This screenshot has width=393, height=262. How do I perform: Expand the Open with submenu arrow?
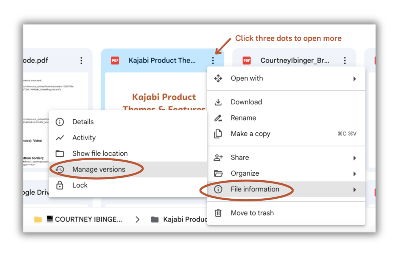tap(355, 79)
